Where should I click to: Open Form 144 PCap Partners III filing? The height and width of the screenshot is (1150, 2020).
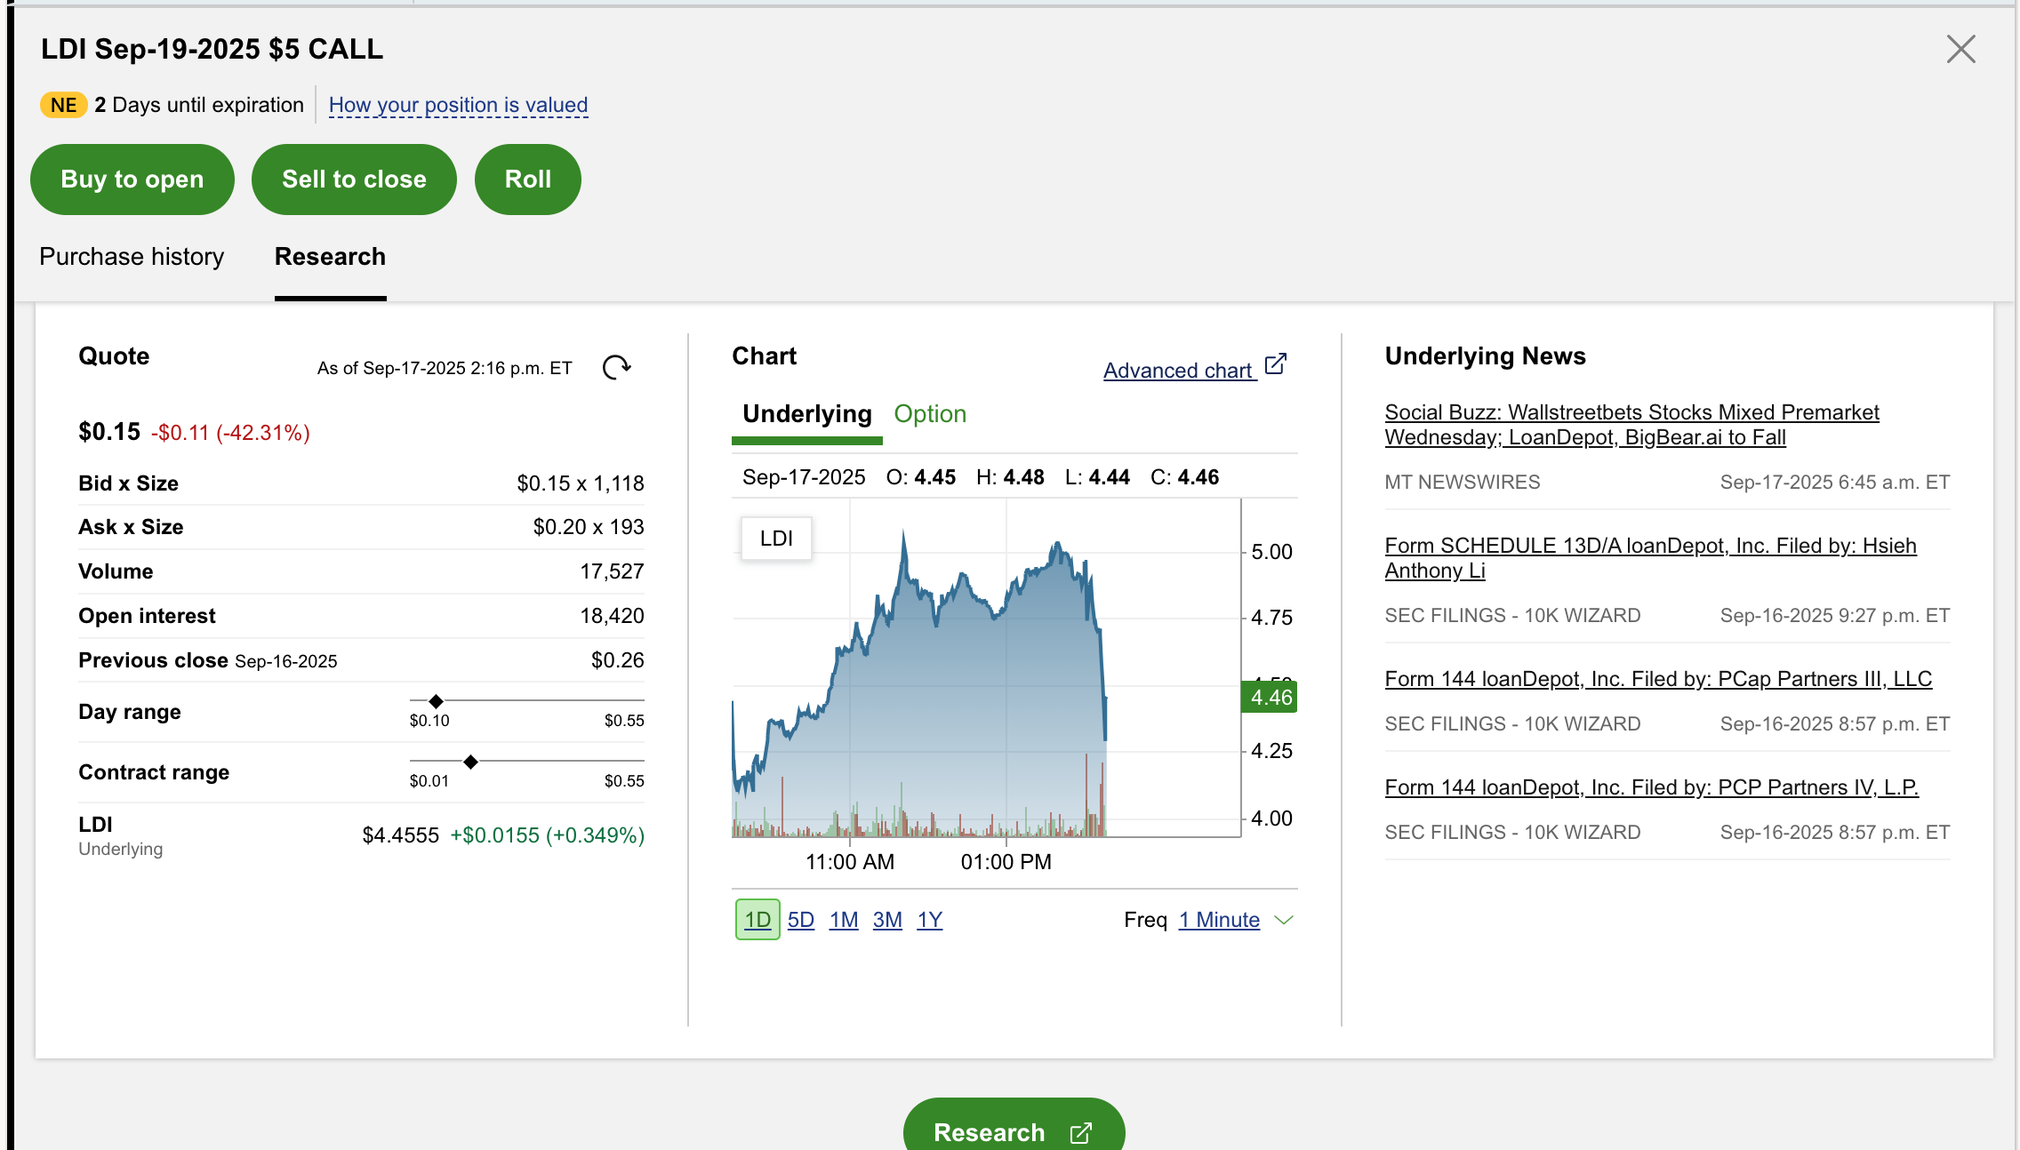[1658, 679]
